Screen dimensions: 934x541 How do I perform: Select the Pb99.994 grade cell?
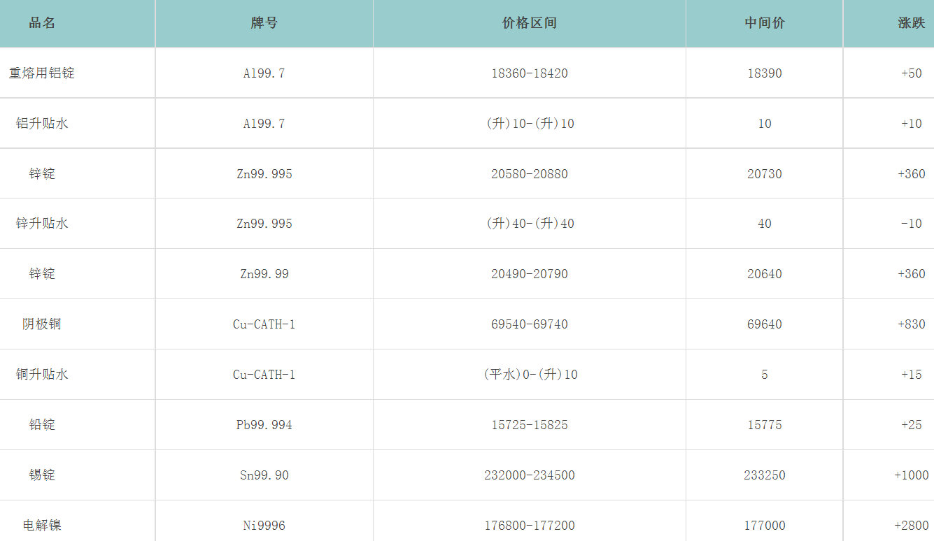(263, 424)
